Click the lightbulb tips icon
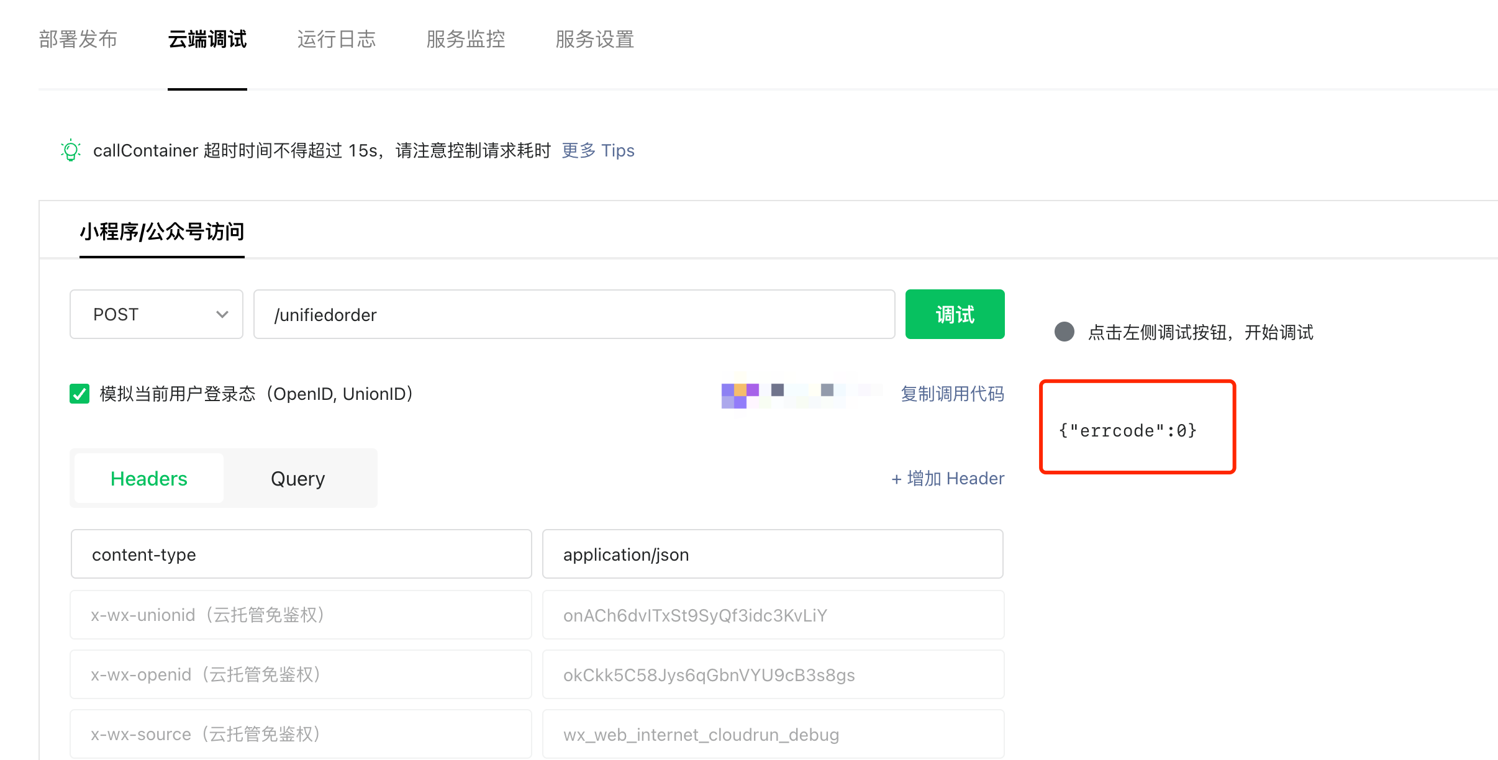The width and height of the screenshot is (1498, 760). tap(71, 150)
